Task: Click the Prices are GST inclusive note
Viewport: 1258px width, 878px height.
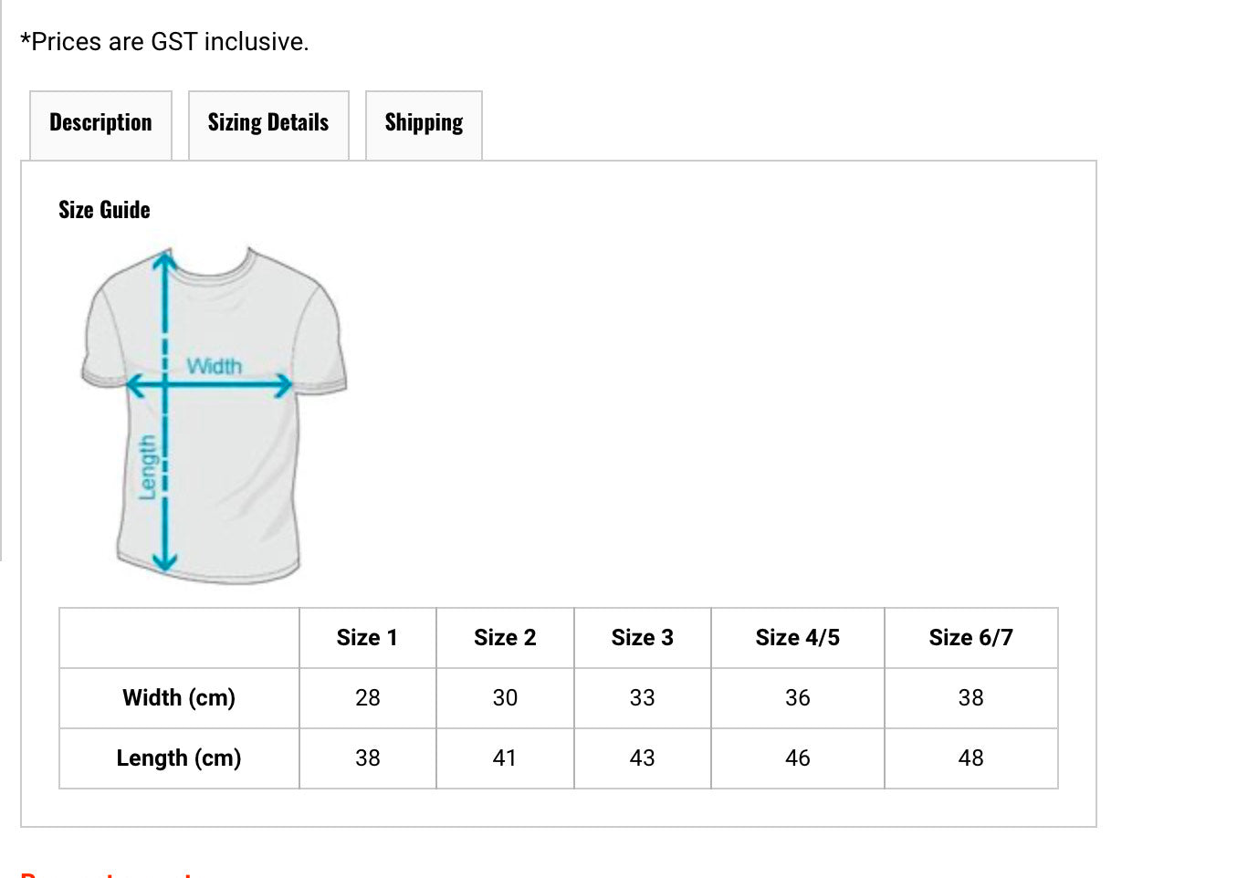Action: coord(164,42)
